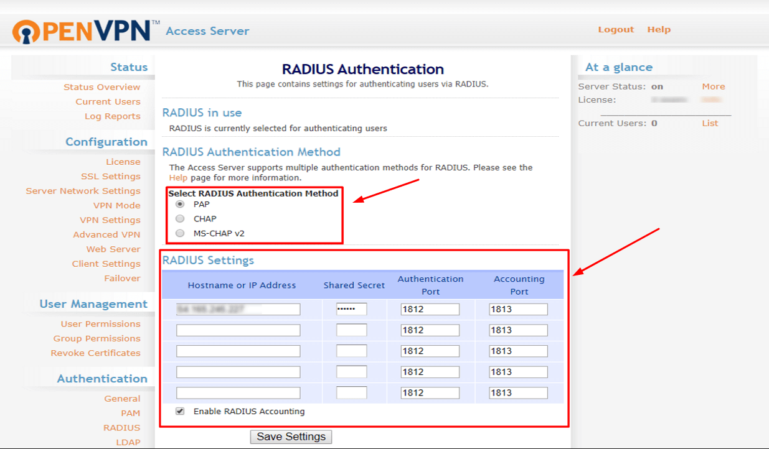Focus third row Accounting Port field

[518, 351]
